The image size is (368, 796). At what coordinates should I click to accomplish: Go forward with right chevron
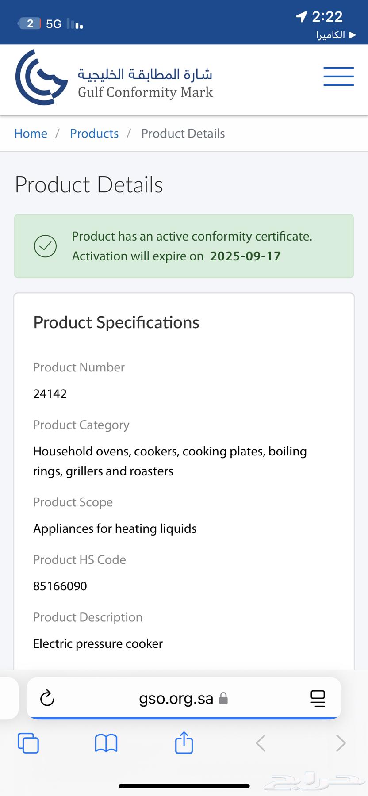341,743
